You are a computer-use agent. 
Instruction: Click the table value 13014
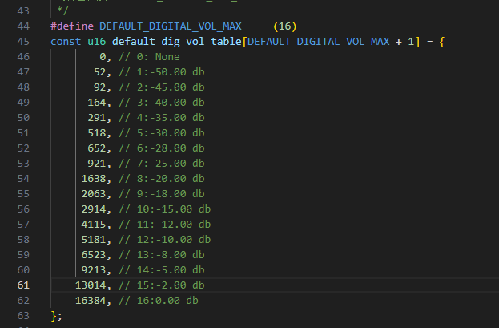pos(91,285)
